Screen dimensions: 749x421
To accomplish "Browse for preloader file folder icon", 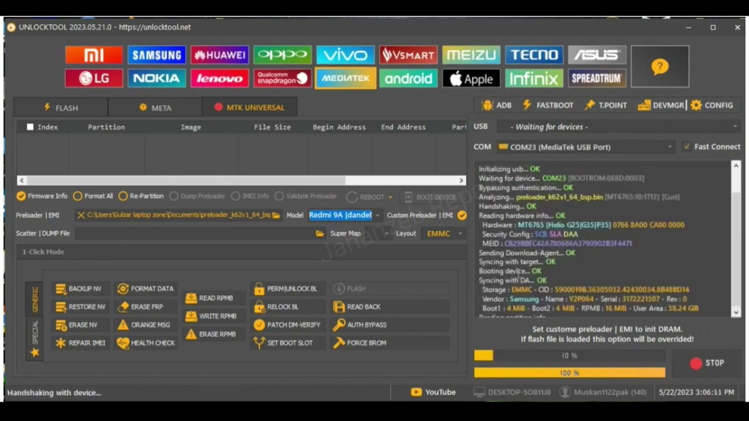I will 276,215.
